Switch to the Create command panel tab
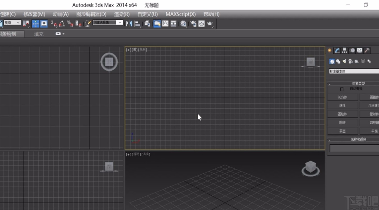 pos(330,50)
